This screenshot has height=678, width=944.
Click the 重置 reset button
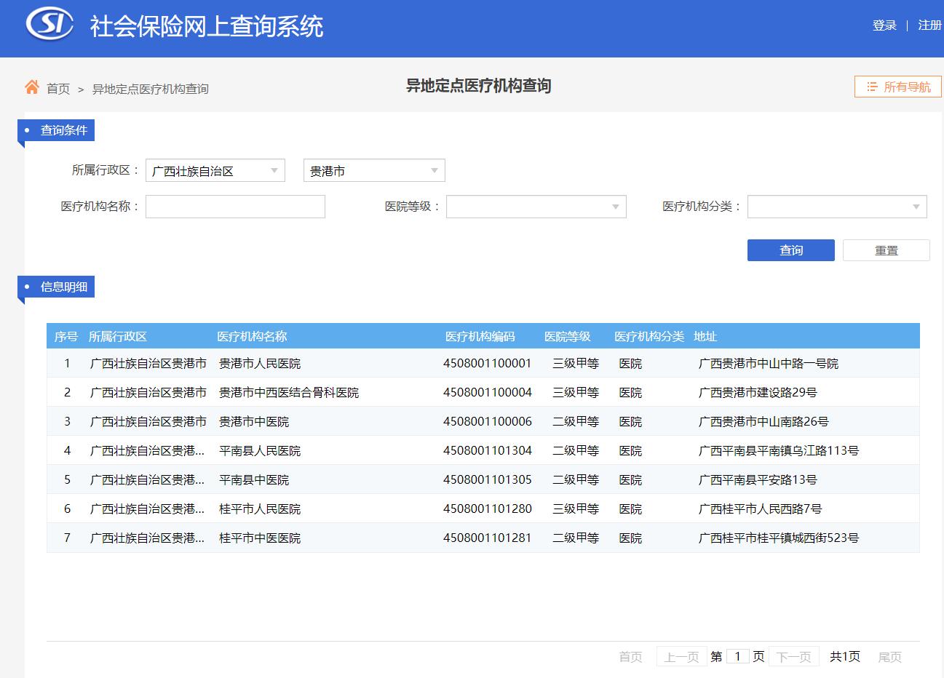click(886, 250)
